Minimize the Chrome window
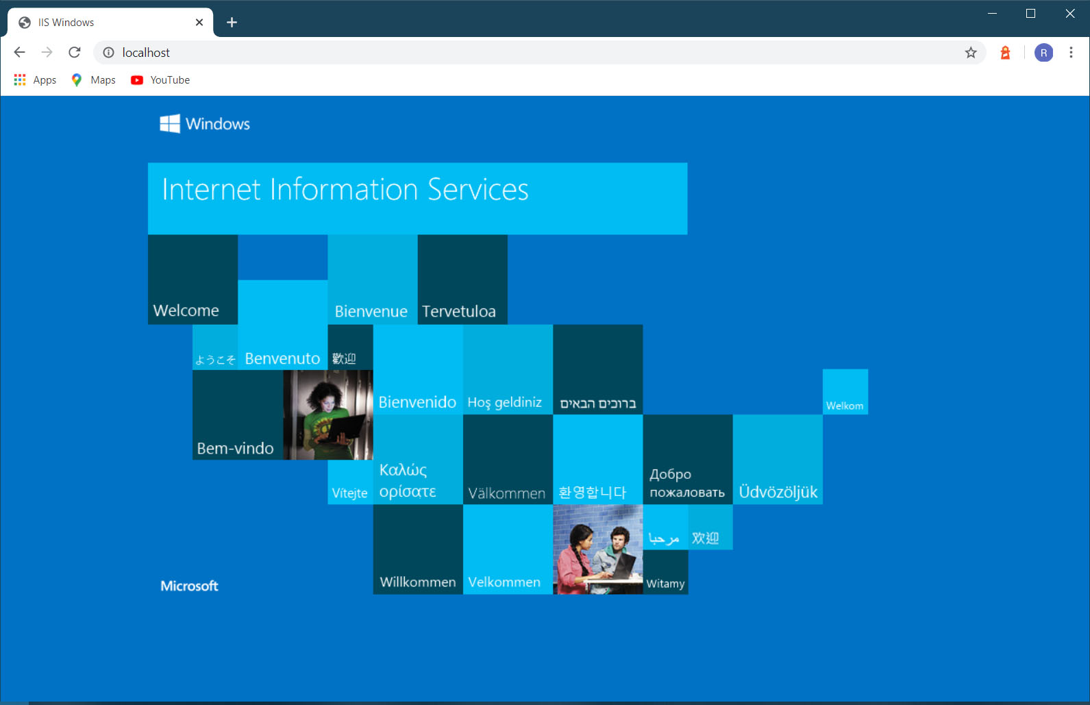1090x705 pixels. 991,14
